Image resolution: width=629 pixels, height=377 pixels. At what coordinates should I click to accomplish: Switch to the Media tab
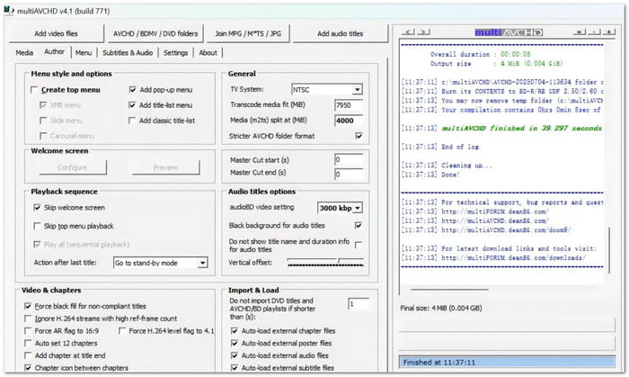pyautogui.click(x=24, y=52)
